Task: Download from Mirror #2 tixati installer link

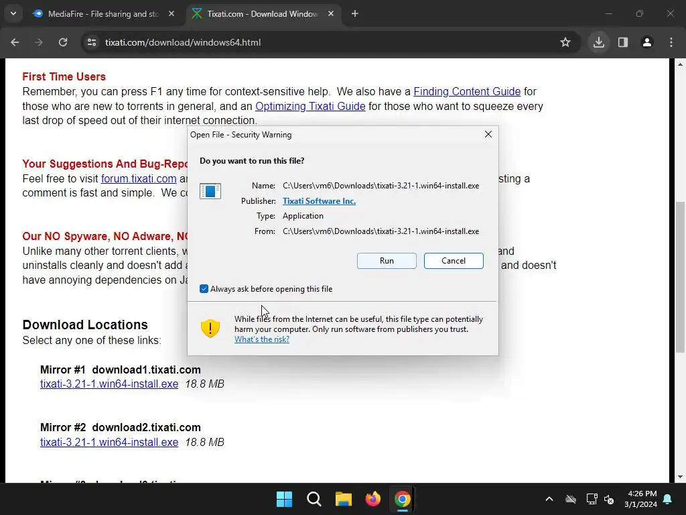Action: click(109, 443)
